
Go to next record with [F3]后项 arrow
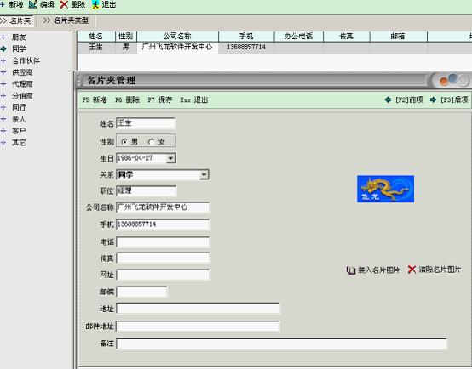click(433, 99)
